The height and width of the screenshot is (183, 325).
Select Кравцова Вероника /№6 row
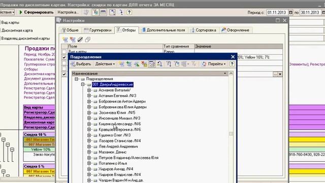point(120,130)
